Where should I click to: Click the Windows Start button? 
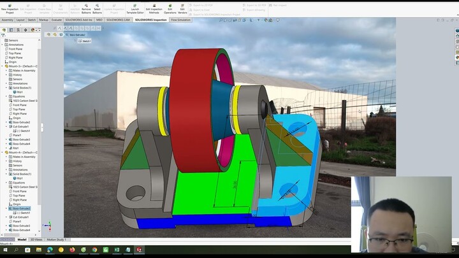pyautogui.click(x=5, y=250)
